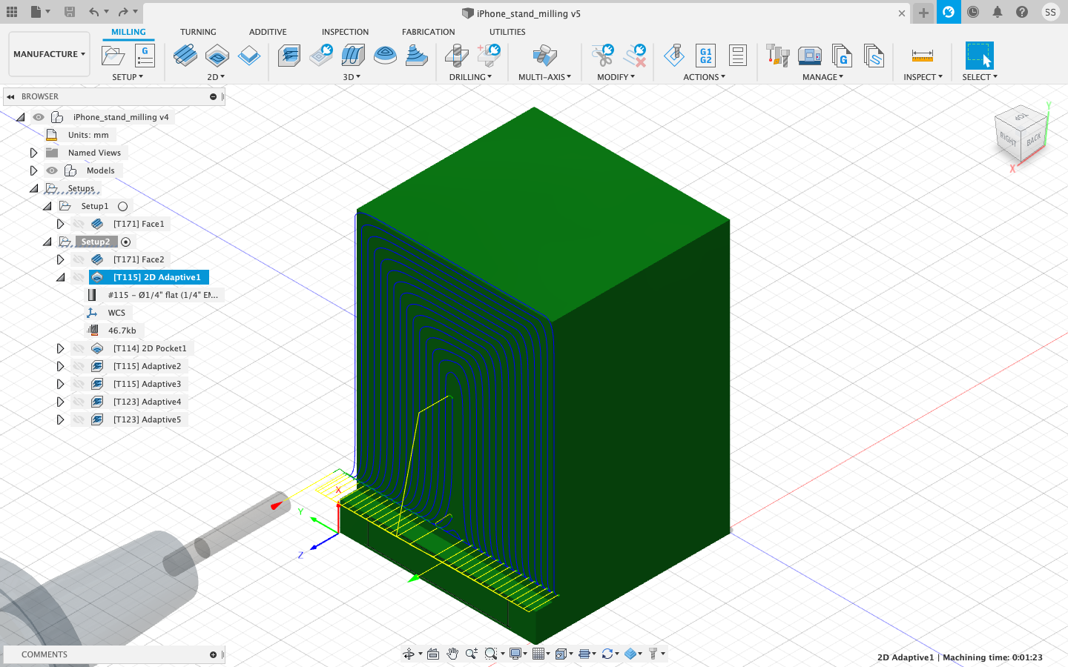Select the WCS item under 2D Adaptive1
This screenshot has height=667, width=1068.
(x=116, y=313)
